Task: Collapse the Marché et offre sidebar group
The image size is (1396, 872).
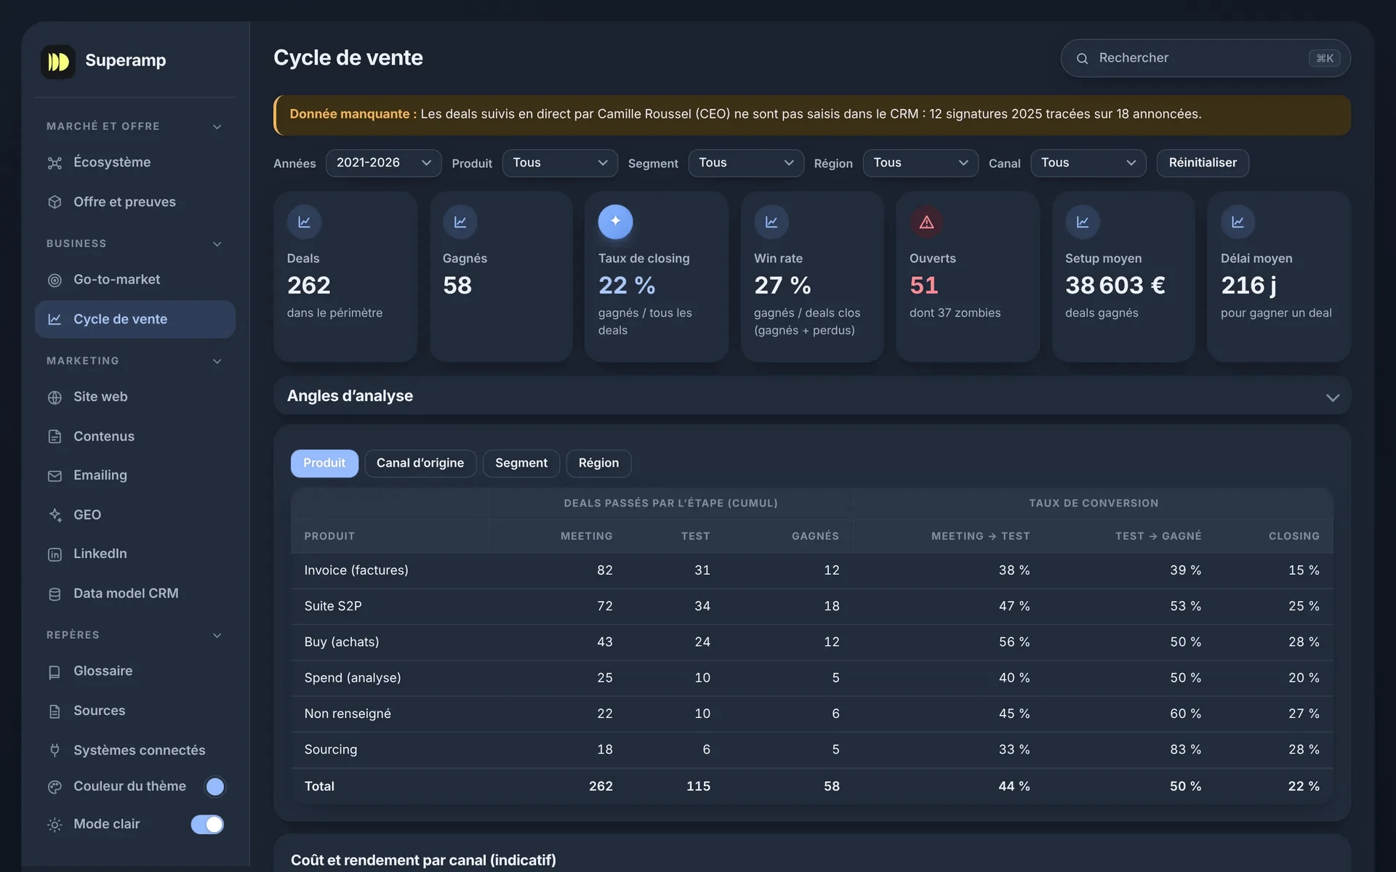Action: tap(217, 126)
